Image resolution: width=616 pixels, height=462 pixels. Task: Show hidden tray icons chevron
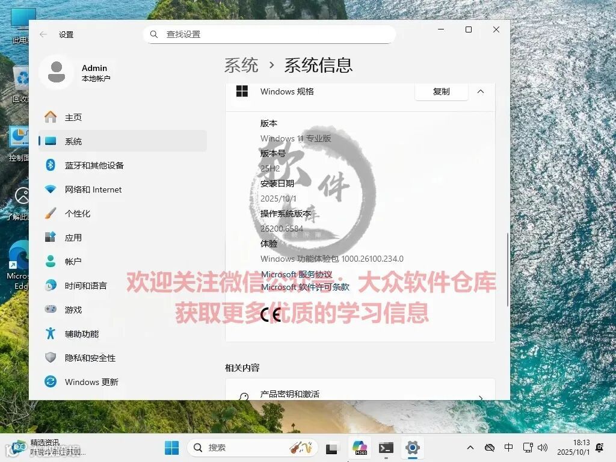470,448
